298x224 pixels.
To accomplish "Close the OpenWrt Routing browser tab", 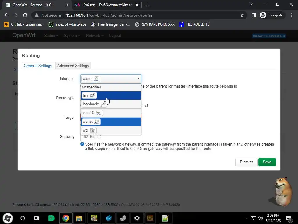I will pos(68,5).
